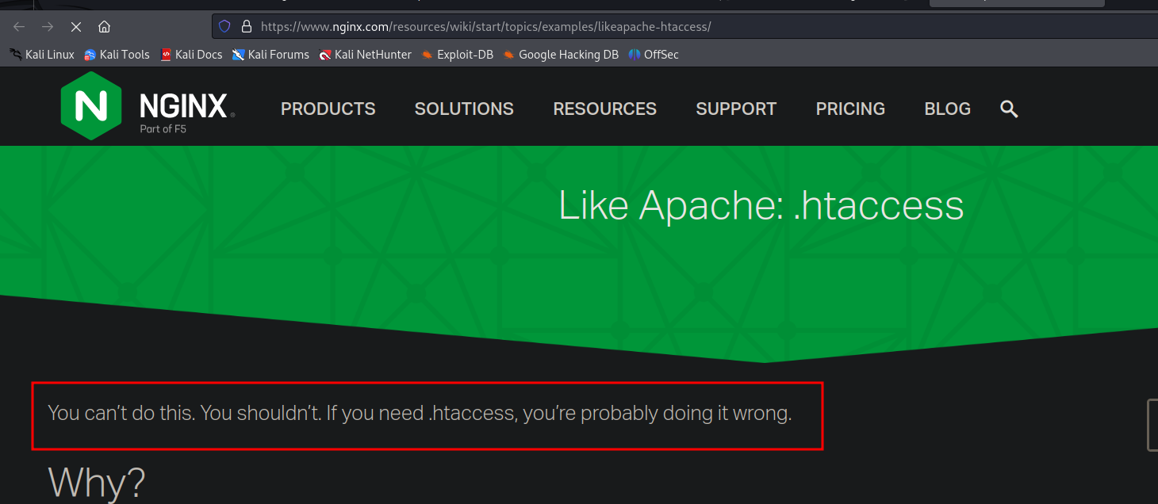Expand the RESOURCES navigation menu
The width and height of the screenshot is (1158, 504).
point(604,109)
